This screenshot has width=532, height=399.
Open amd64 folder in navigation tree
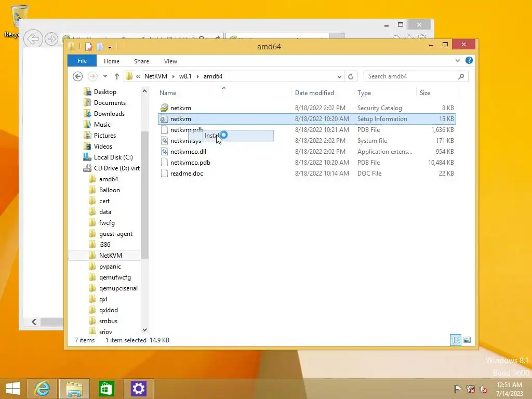(108, 179)
